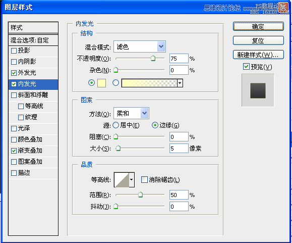This screenshot has height=243, width=292.
Task: Enable the 斜面和浮雕 checkbox
Action: pos(14,95)
